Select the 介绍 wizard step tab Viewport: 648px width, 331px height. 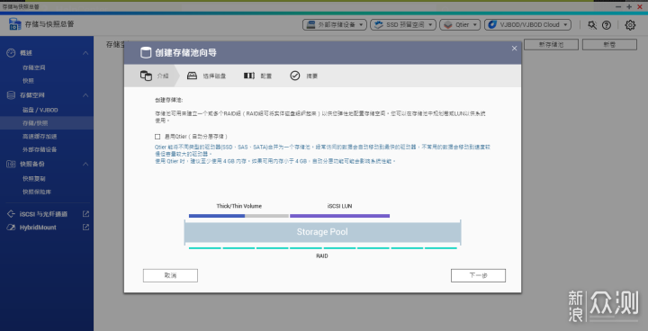tap(152, 76)
